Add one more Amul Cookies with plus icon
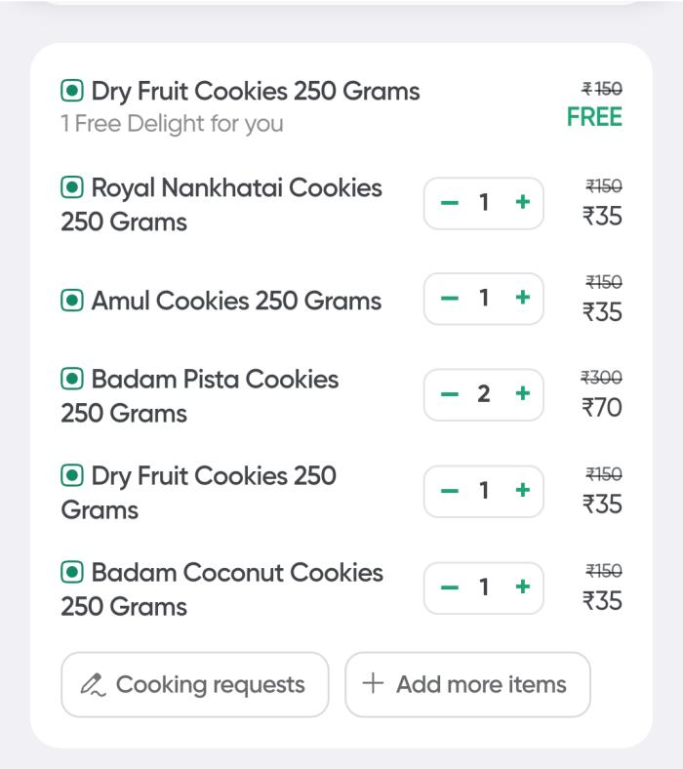Image resolution: width=683 pixels, height=769 pixels. (523, 298)
